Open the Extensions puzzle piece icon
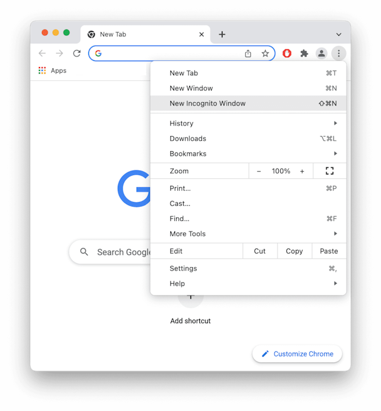The width and height of the screenshot is (381, 411). (x=304, y=53)
